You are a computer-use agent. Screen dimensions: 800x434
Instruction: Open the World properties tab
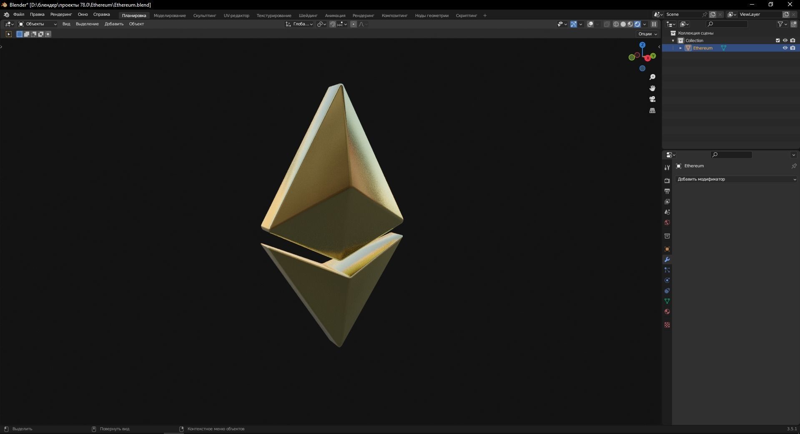(667, 222)
